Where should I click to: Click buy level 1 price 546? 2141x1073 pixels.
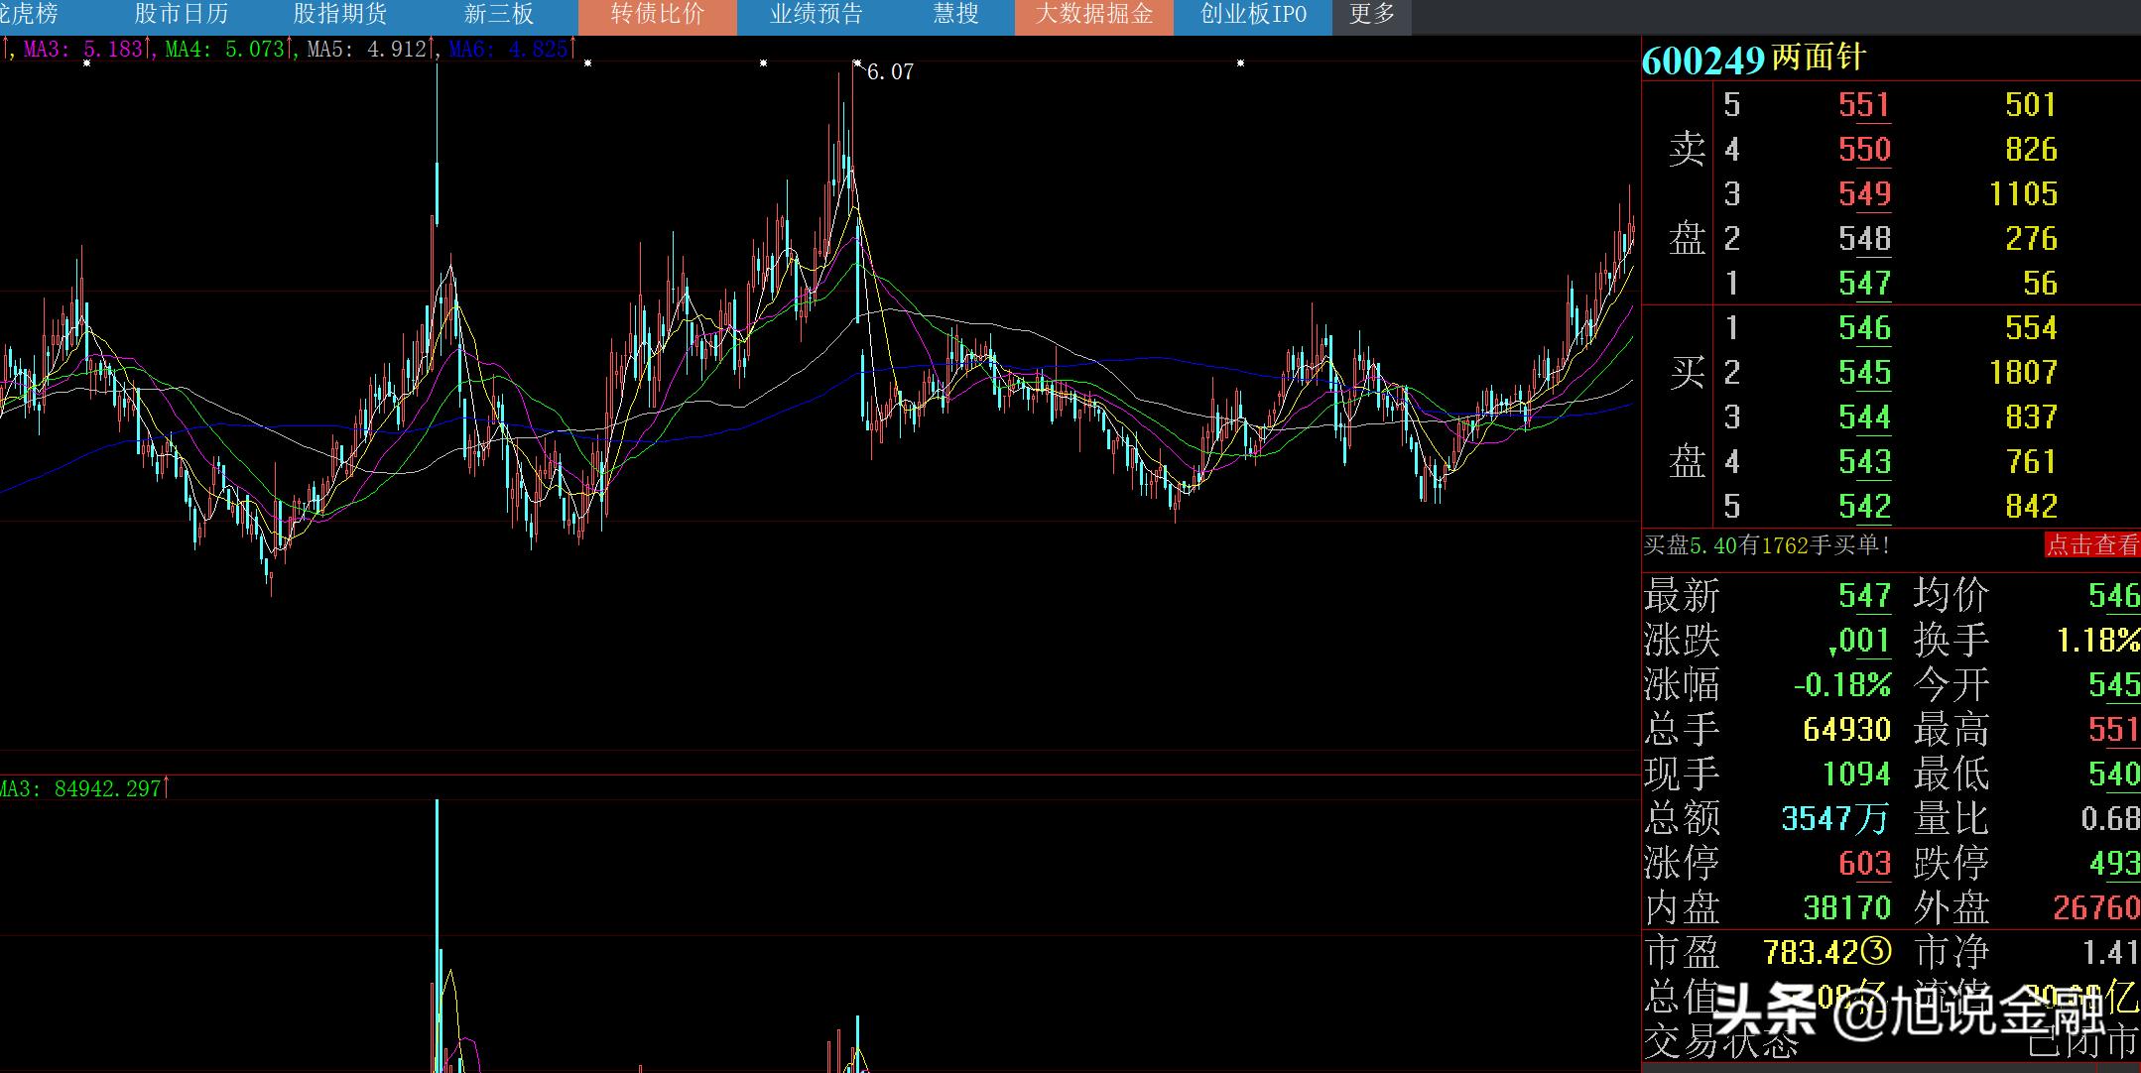1863,328
